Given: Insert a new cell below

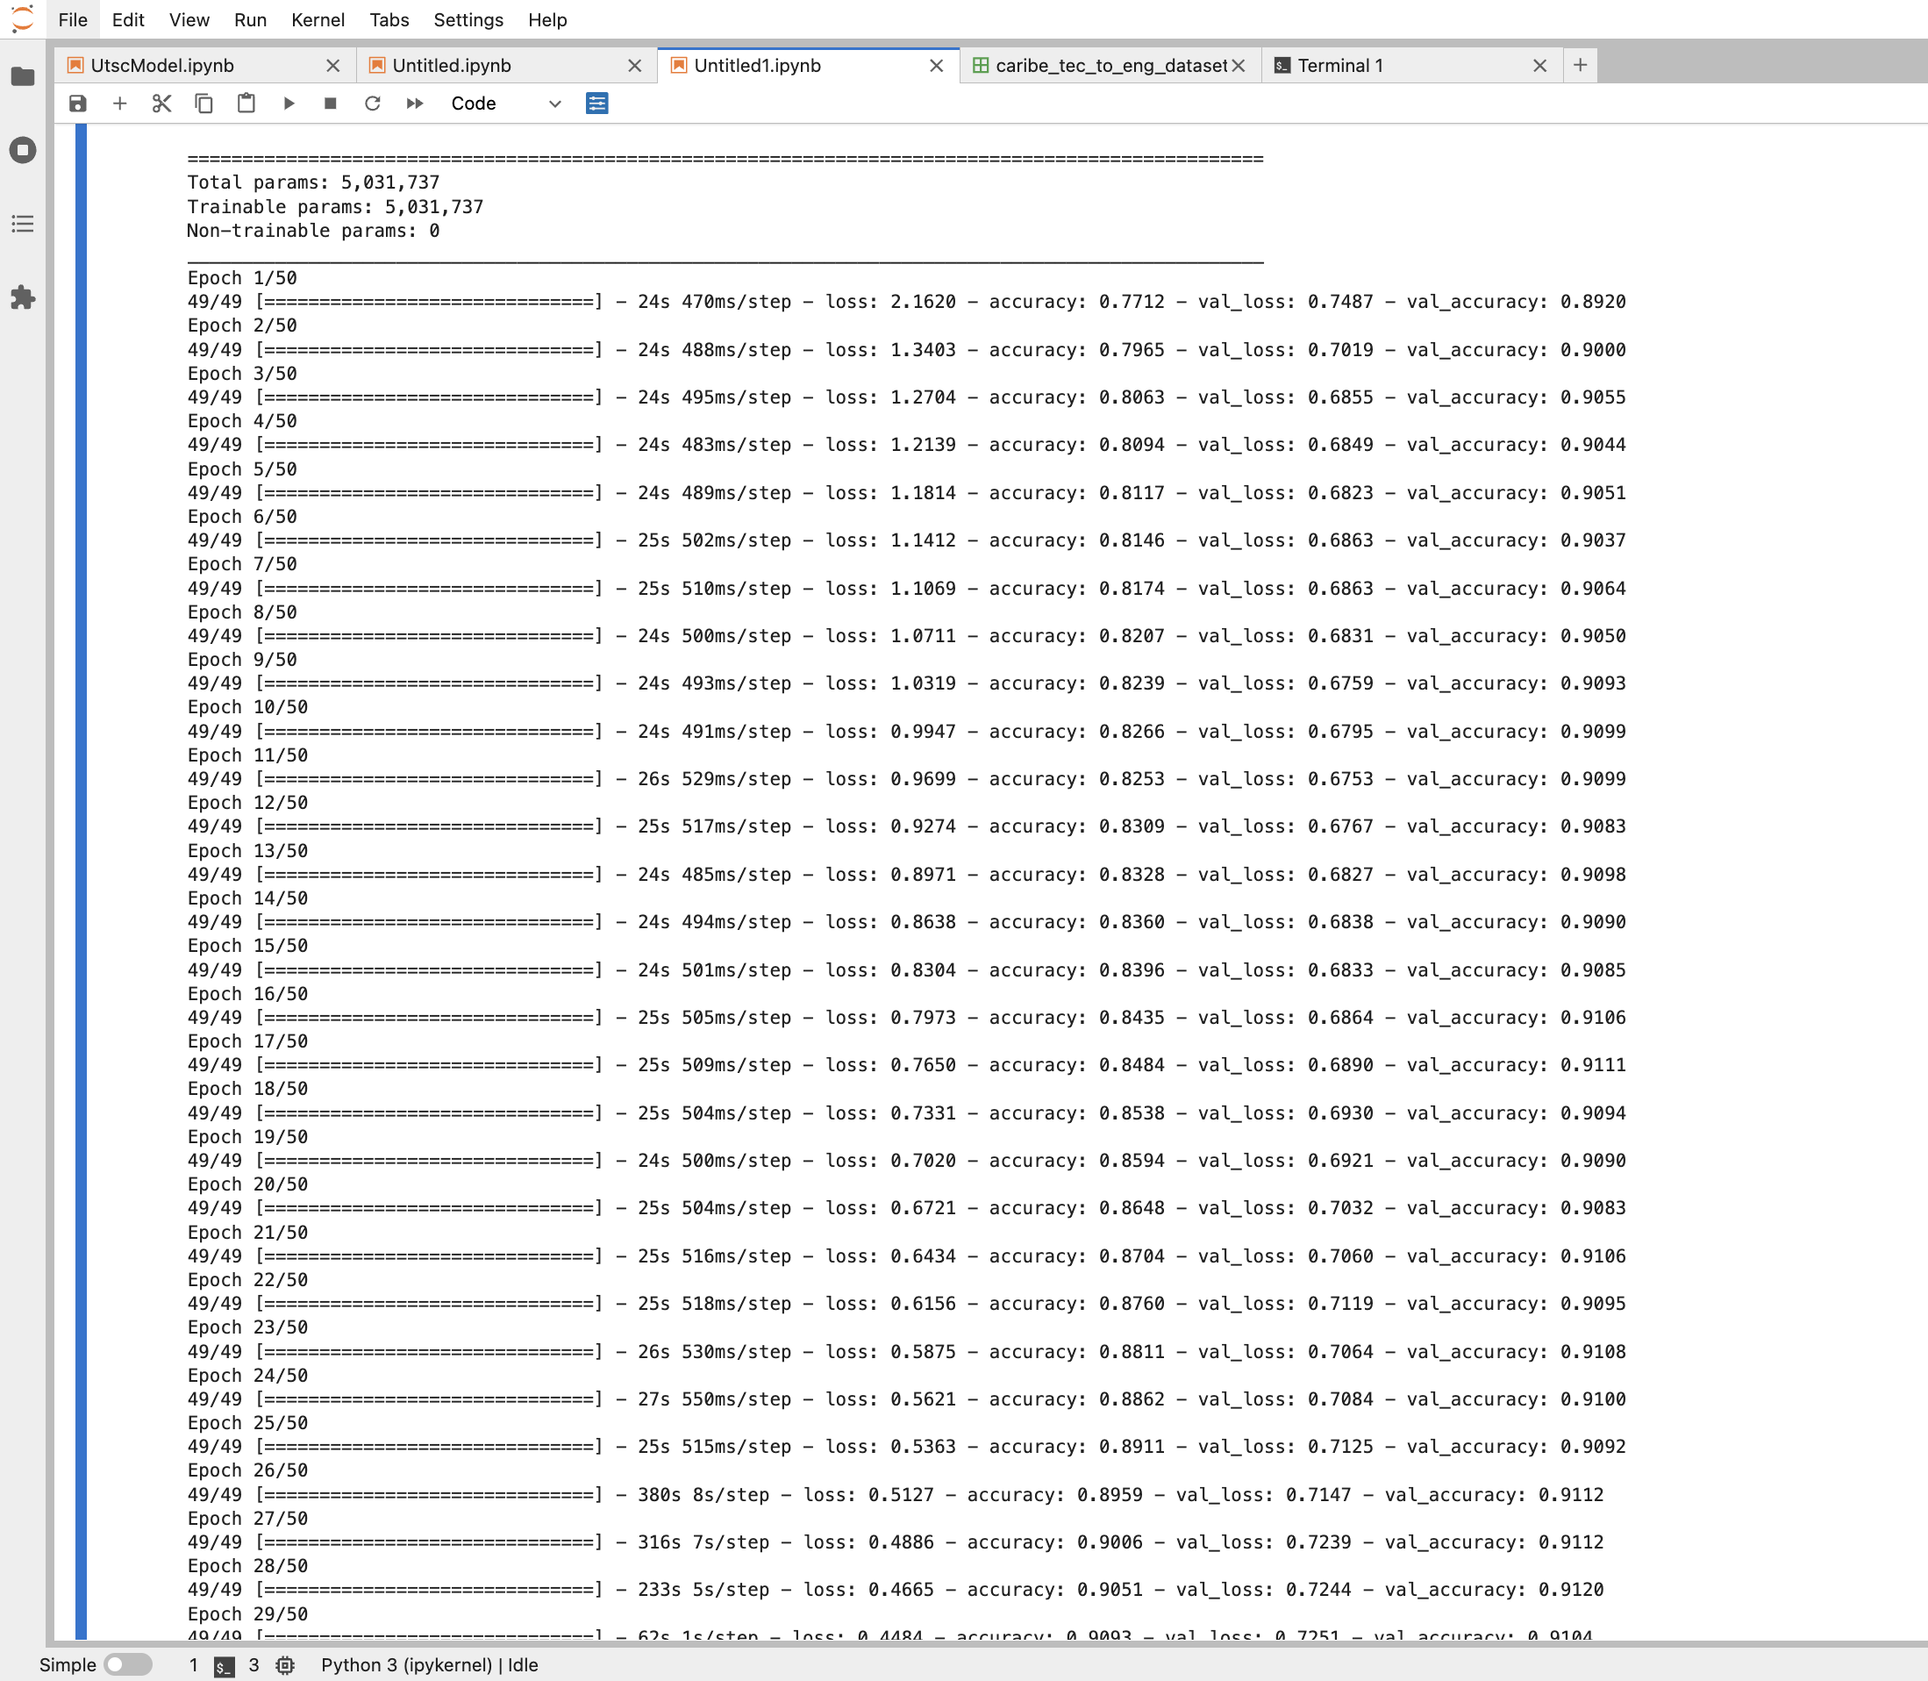Looking at the screenshot, I should tap(119, 104).
